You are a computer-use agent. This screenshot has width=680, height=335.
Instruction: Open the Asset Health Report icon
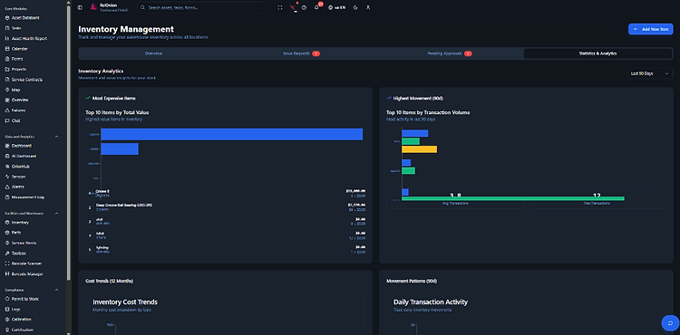(7, 39)
